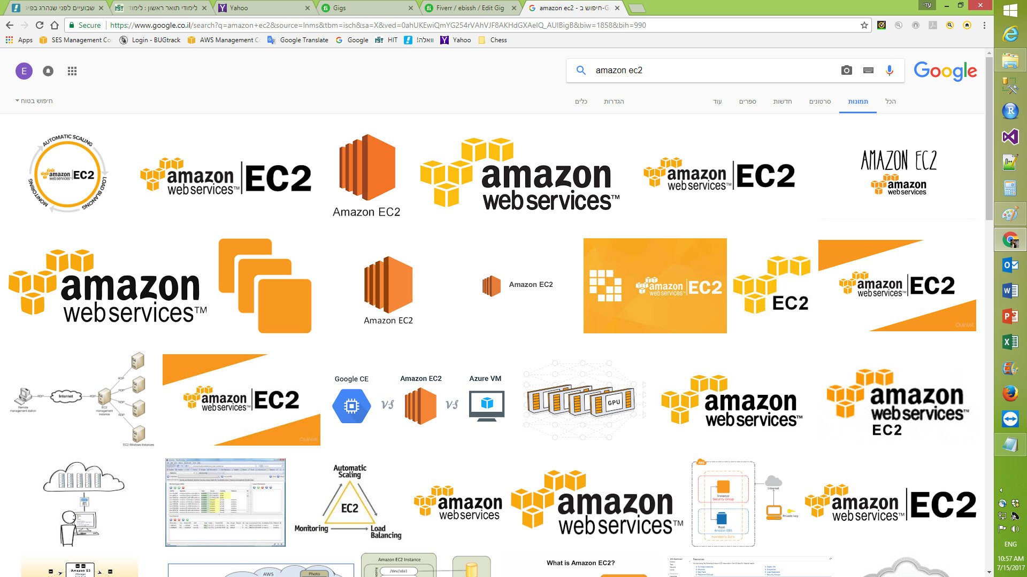Open Paint from the taskbar
This screenshot has width=1027, height=577.
click(x=1010, y=214)
